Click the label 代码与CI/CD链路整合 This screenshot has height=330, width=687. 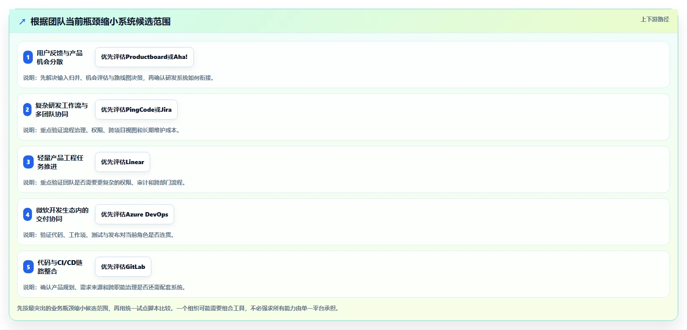(x=60, y=267)
